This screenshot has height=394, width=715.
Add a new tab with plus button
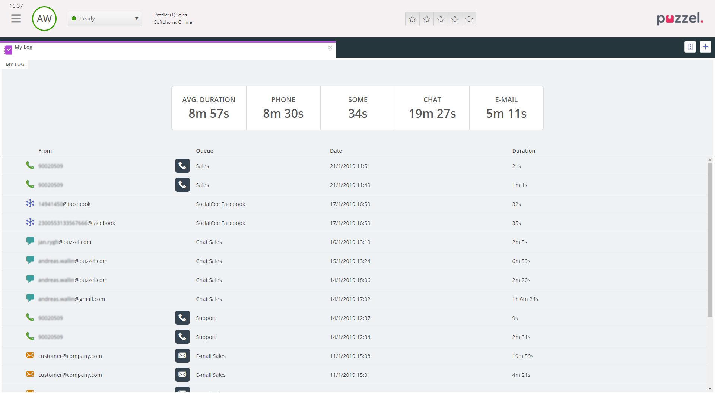705,47
